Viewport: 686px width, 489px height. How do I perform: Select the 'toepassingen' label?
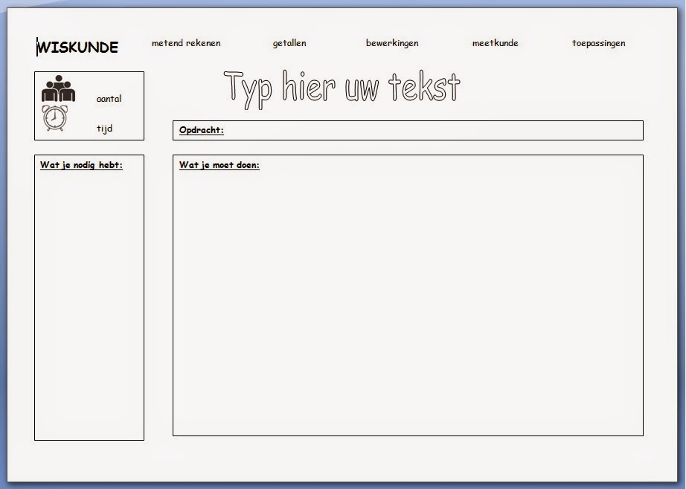tap(598, 43)
